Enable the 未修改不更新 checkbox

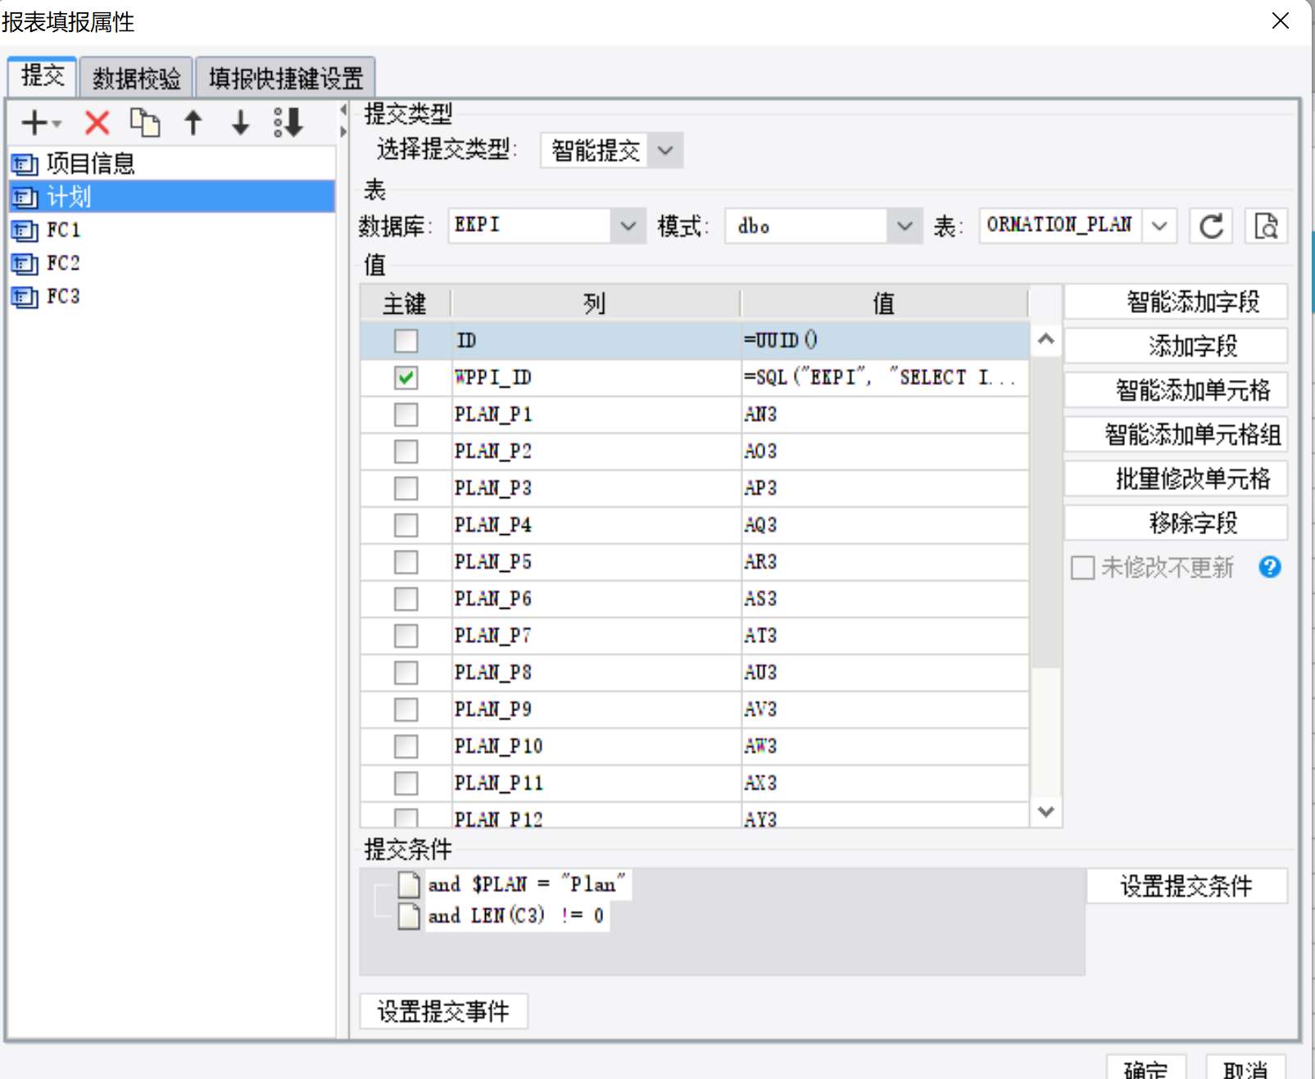tap(1082, 568)
